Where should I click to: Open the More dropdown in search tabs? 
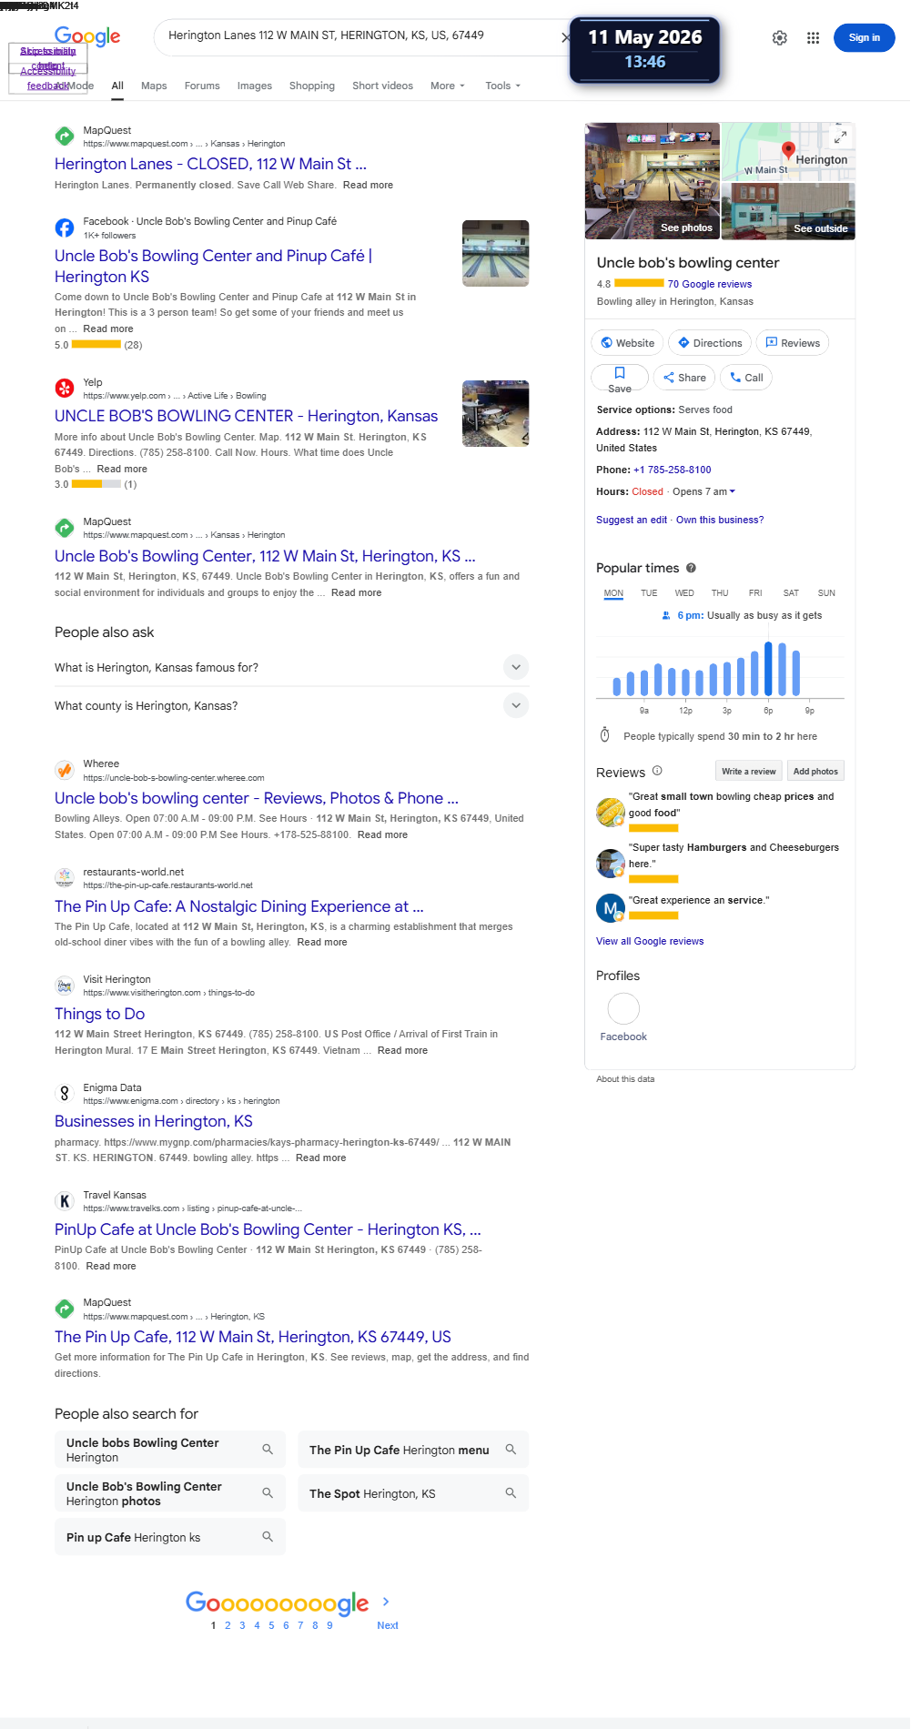click(447, 86)
